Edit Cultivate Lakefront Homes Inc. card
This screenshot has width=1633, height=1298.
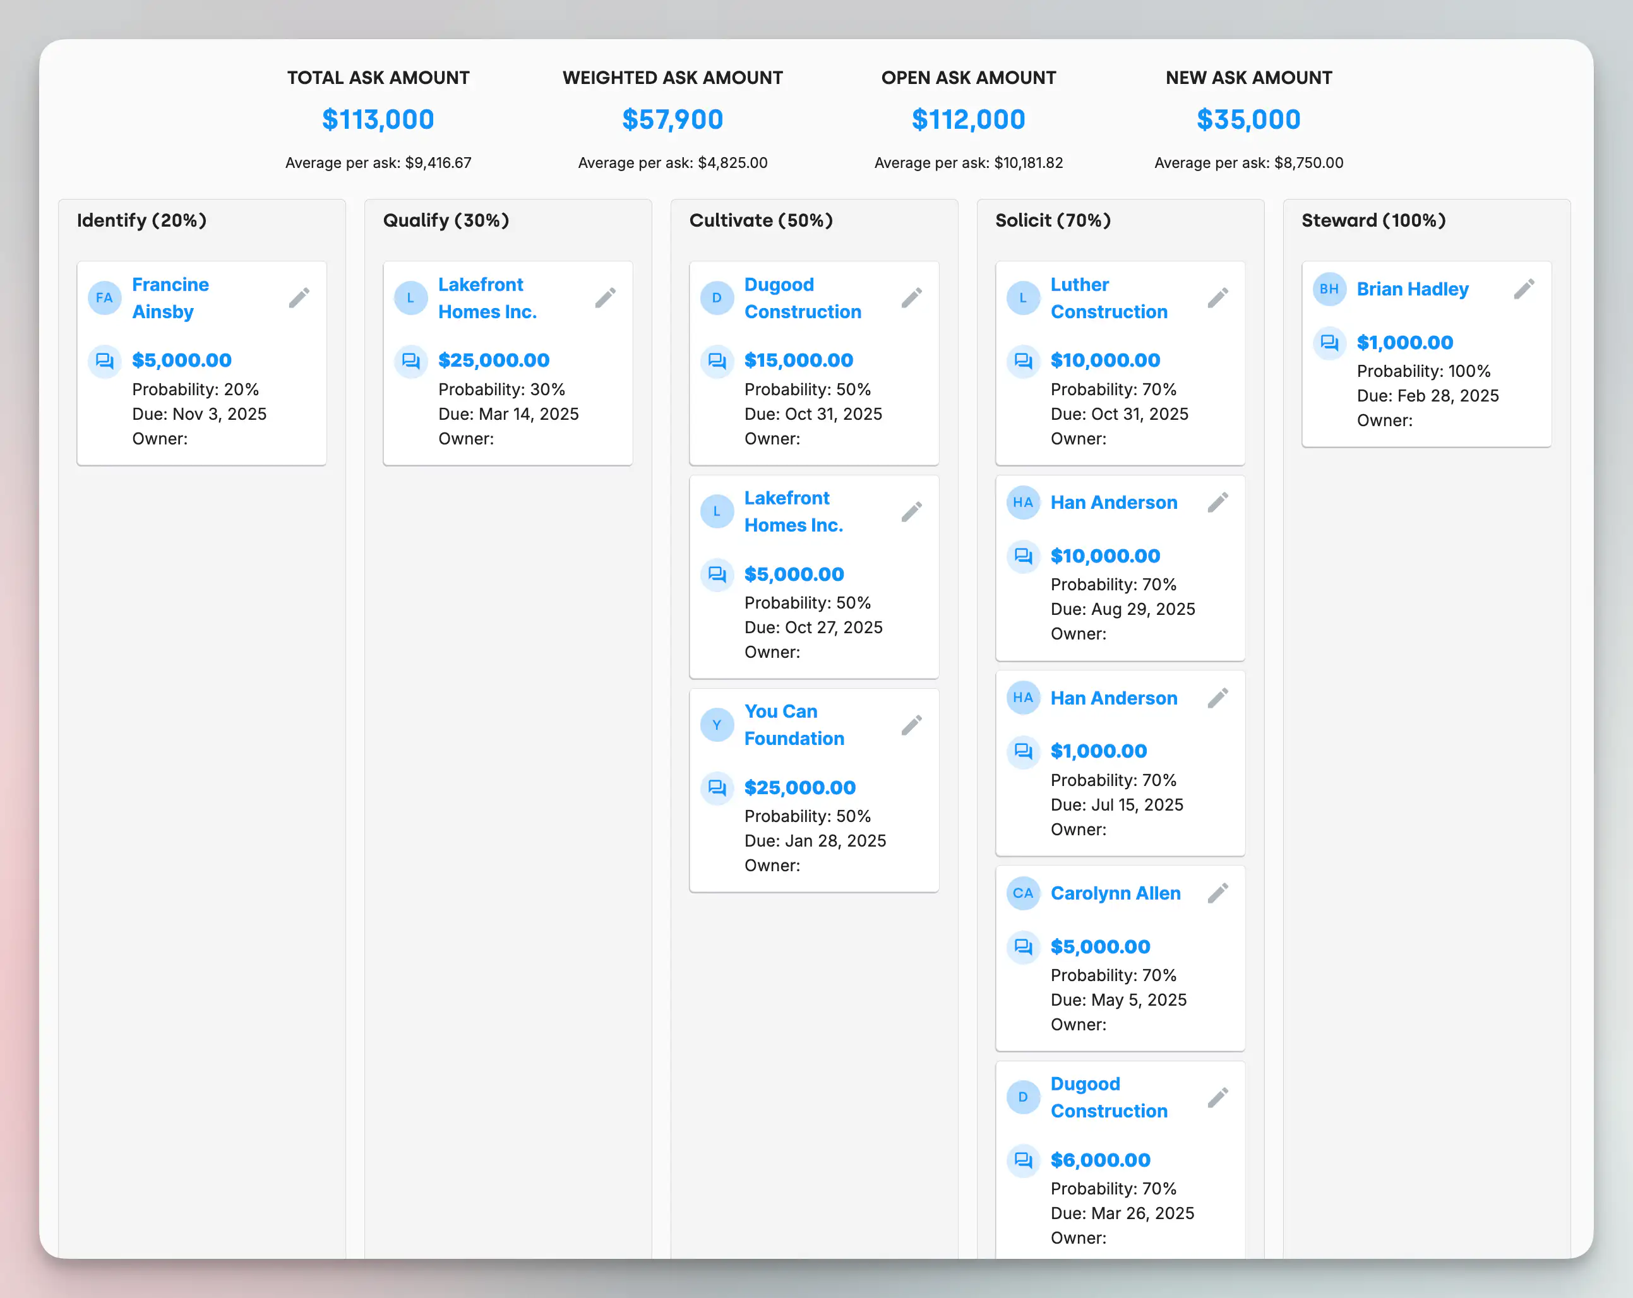click(x=911, y=511)
